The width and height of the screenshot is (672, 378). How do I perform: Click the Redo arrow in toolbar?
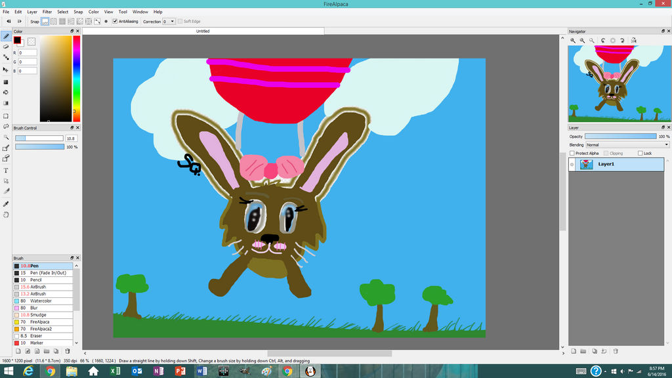pyautogui.click(x=19, y=21)
